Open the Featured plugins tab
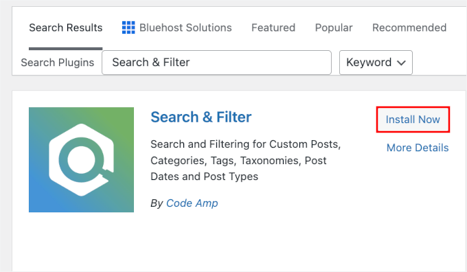This screenshot has width=467, height=272. pos(273,27)
